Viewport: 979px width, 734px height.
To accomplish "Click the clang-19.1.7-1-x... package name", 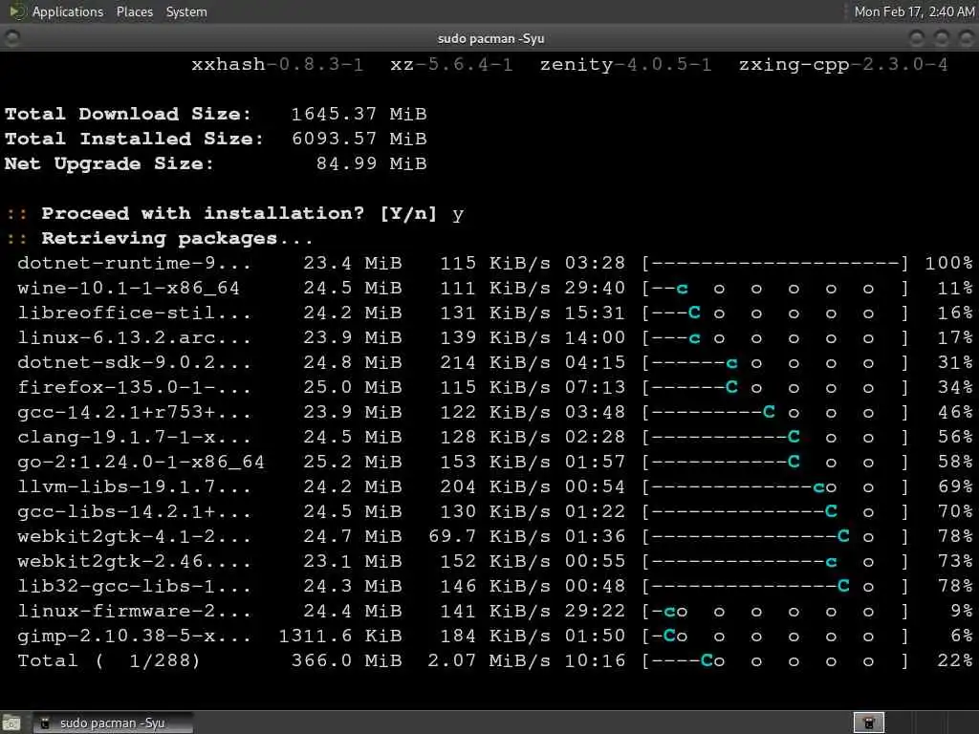I will click(x=134, y=438).
